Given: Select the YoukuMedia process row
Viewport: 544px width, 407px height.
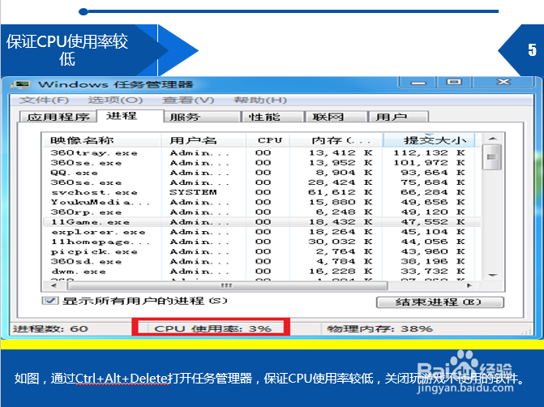Looking at the screenshot, I should [262, 202].
